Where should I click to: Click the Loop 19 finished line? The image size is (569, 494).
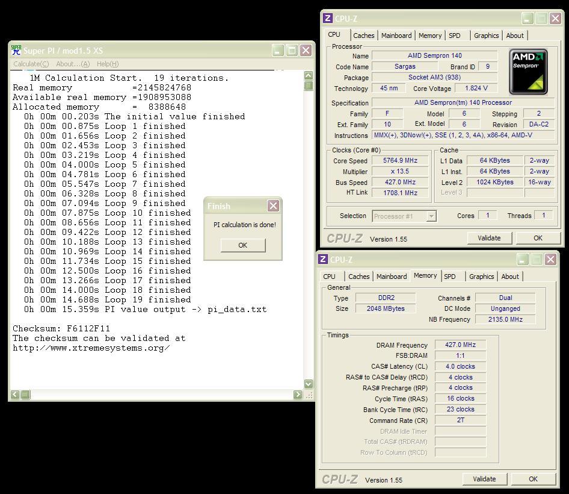[x=108, y=300]
